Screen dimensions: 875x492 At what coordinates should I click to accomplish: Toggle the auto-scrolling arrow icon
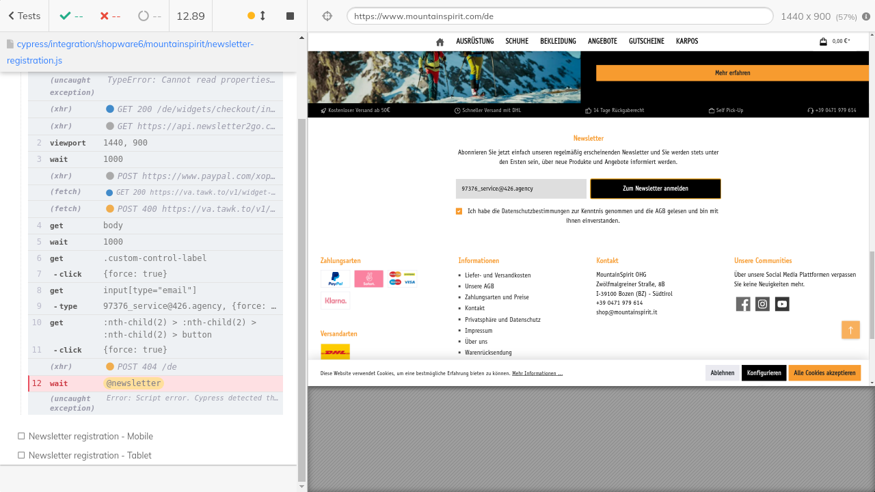pyautogui.click(x=262, y=16)
